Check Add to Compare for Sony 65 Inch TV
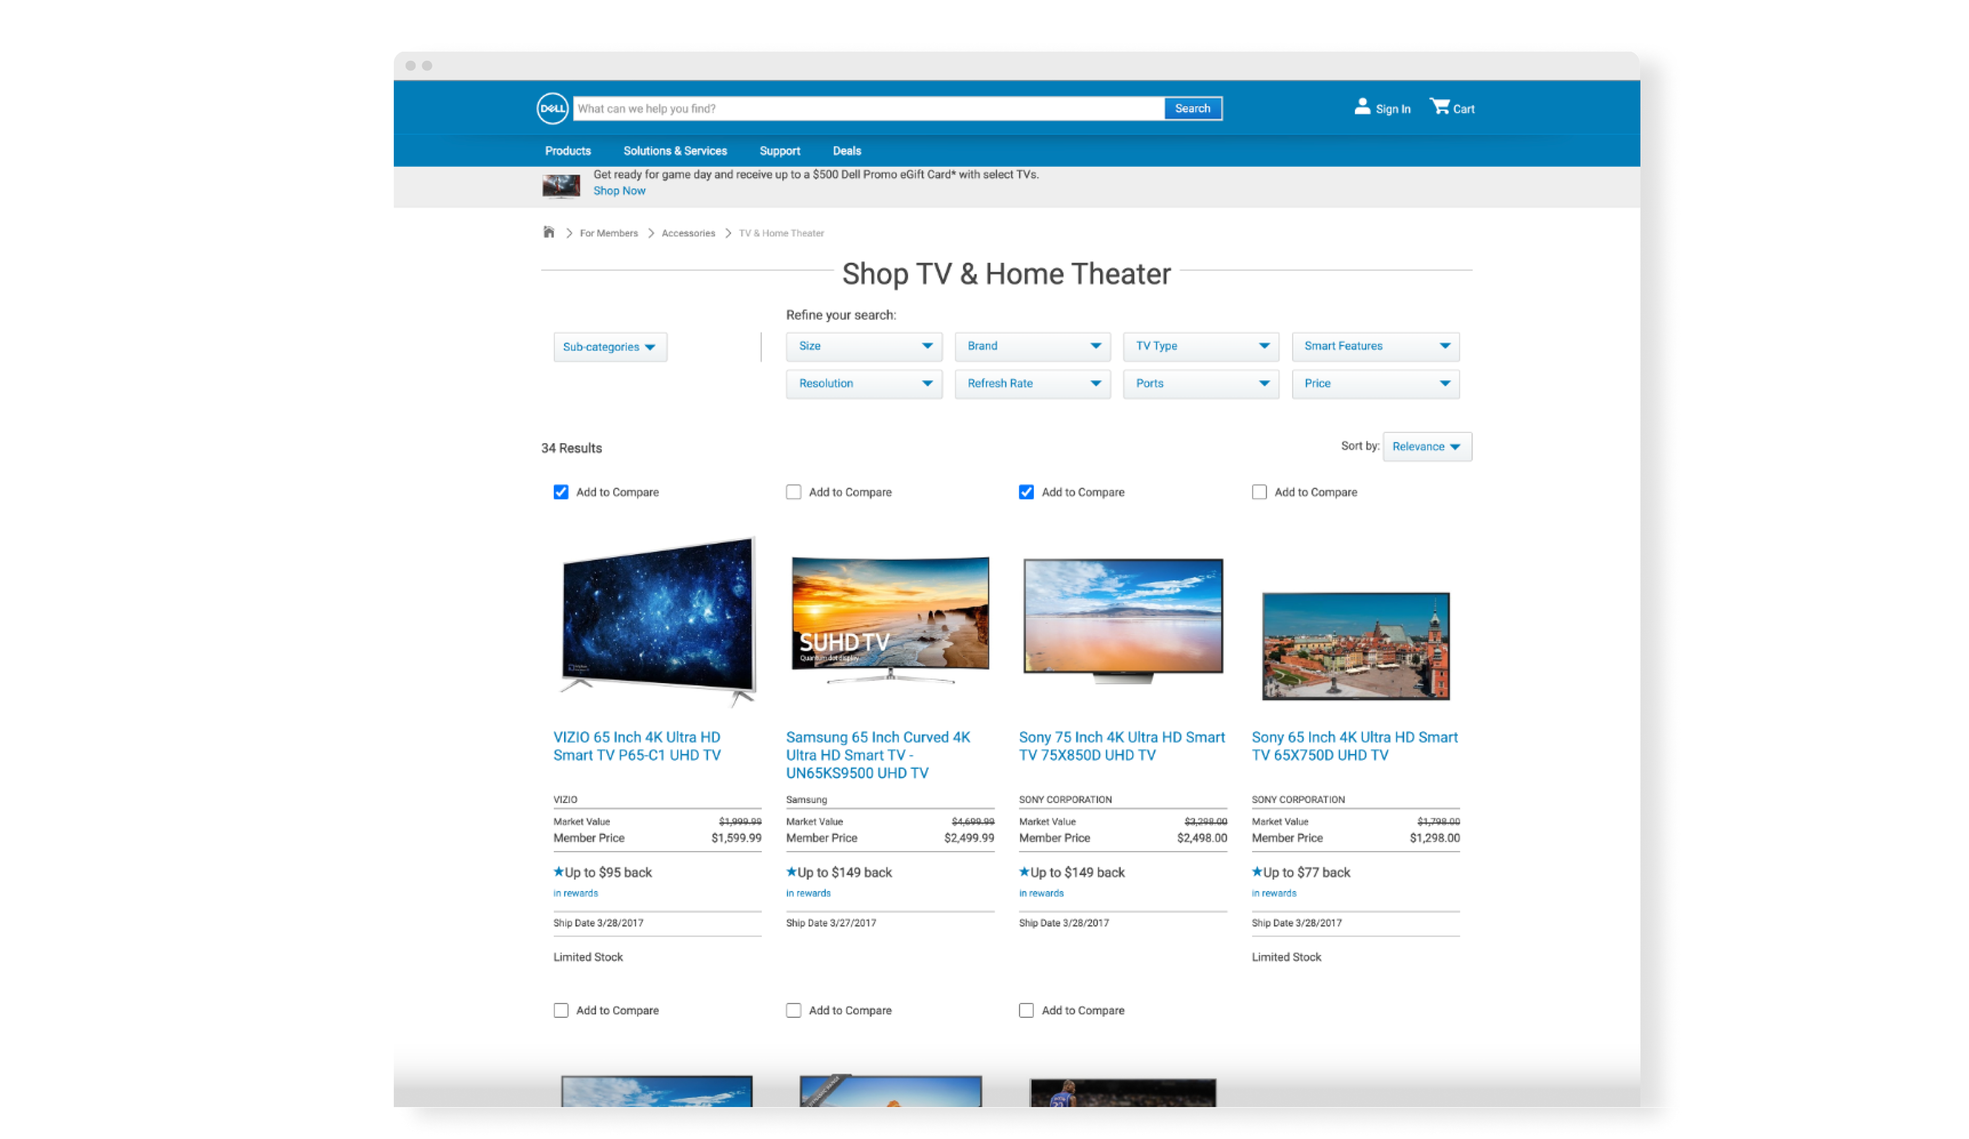The image size is (1969, 1139). [1259, 492]
